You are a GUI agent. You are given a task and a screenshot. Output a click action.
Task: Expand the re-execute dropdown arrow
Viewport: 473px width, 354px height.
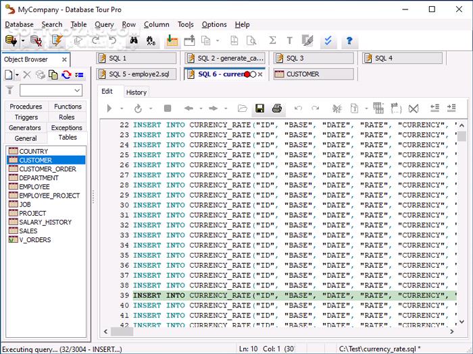click(x=151, y=109)
